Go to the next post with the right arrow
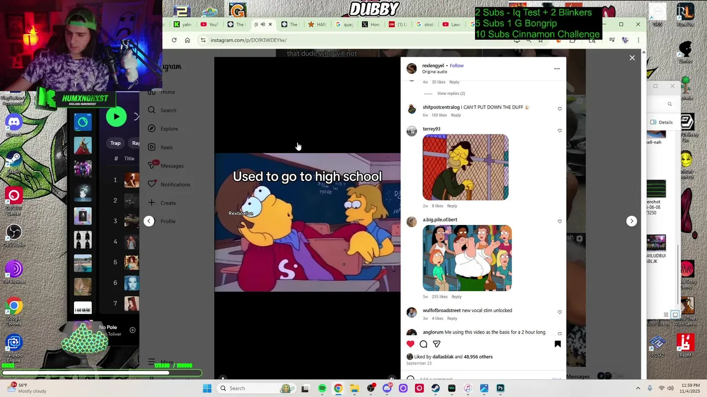 pos(631,221)
